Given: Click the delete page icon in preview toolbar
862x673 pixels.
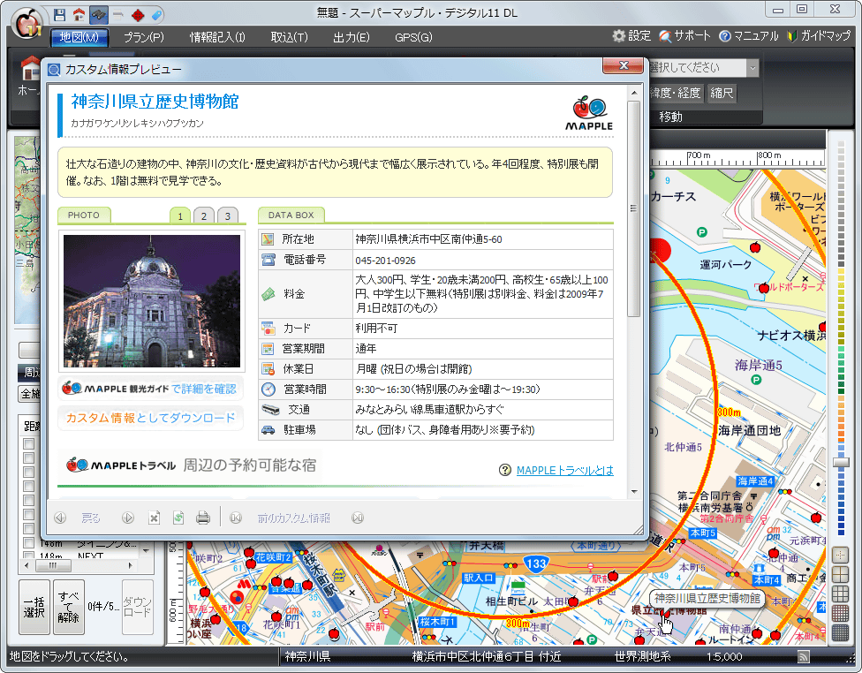Looking at the screenshot, I should click(x=154, y=518).
